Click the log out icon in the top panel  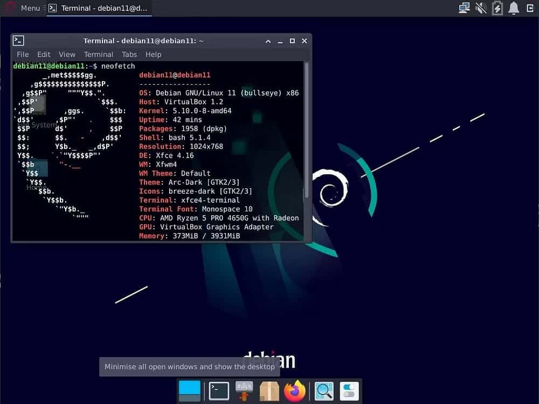click(530, 8)
